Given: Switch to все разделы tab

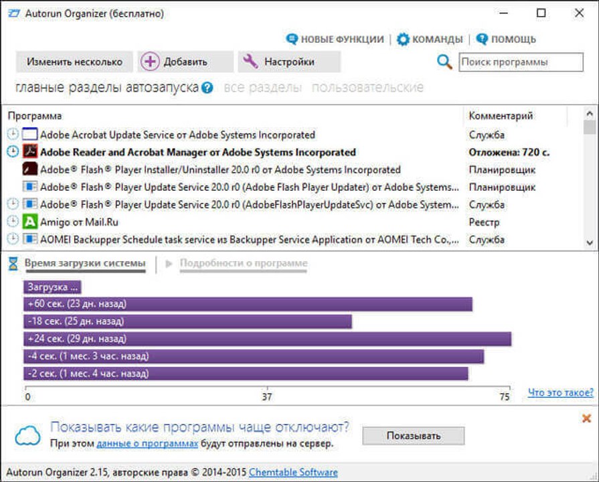Looking at the screenshot, I should (x=263, y=88).
